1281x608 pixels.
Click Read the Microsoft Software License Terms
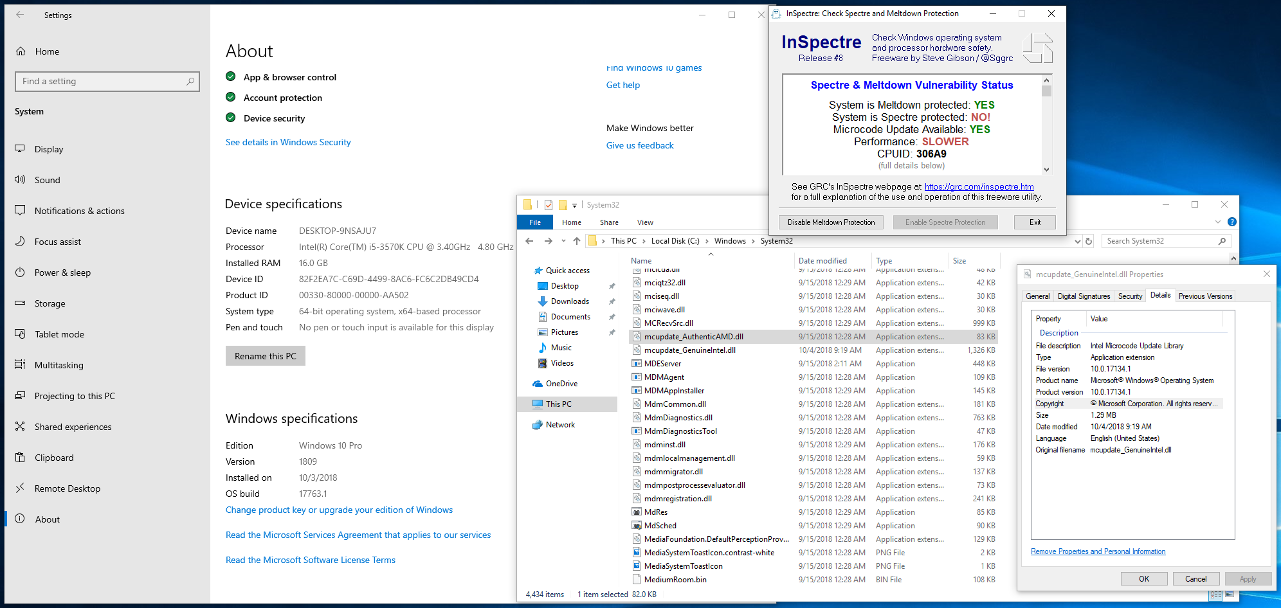[x=311, y=560]
